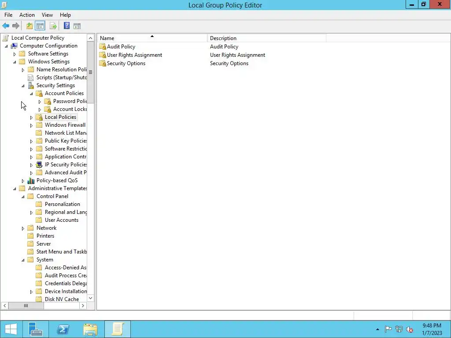
Task: Click the Back arrow toolbar icon
Action: pos(6,26)
